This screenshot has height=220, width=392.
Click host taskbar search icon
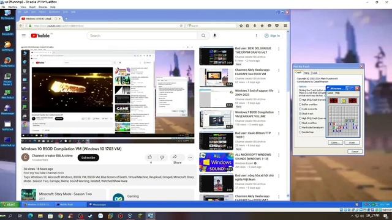pos(10,216)
